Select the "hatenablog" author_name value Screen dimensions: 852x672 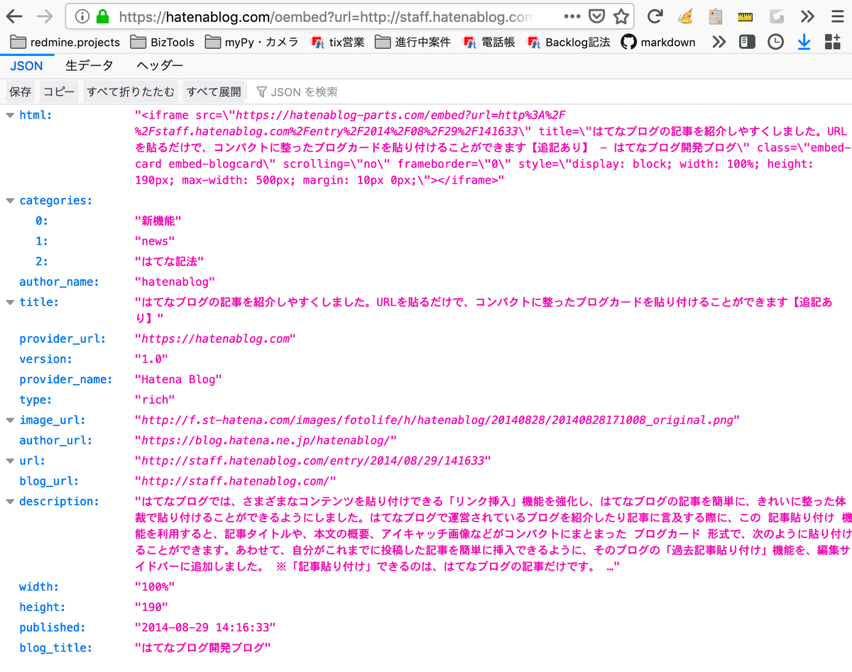175,282
